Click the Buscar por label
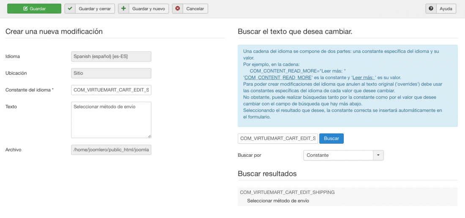This screenshot has height=218, width=465. pyautogui.click(x=249, y=155)
